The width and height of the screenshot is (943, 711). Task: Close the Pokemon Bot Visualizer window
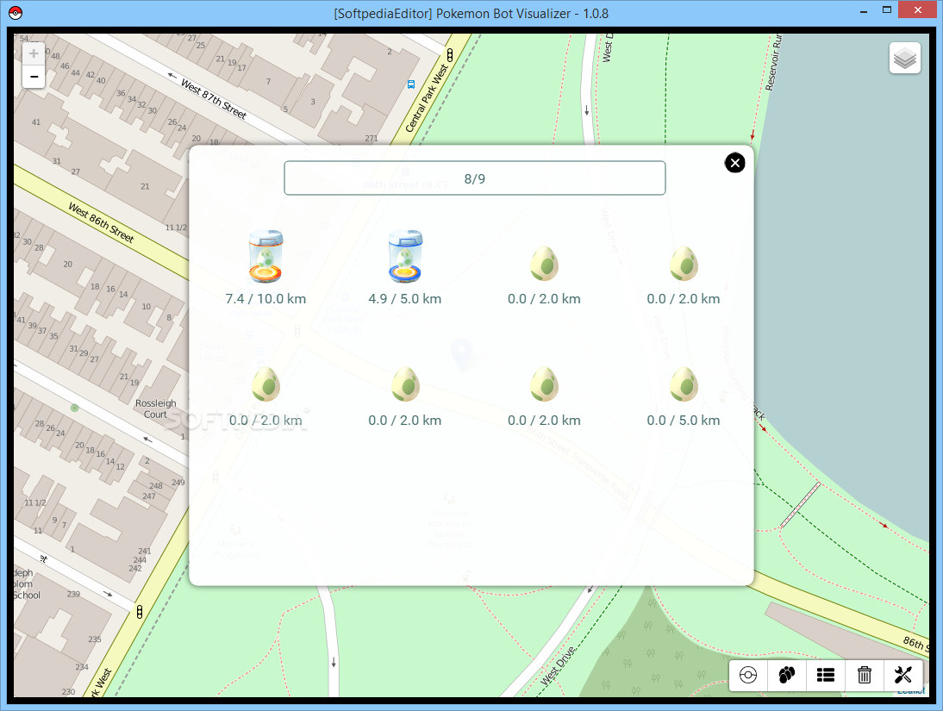918,10
